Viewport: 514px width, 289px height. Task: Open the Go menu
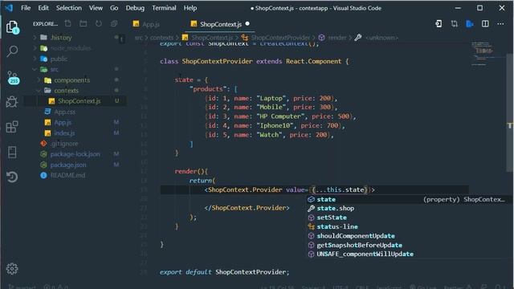[114, 8]
